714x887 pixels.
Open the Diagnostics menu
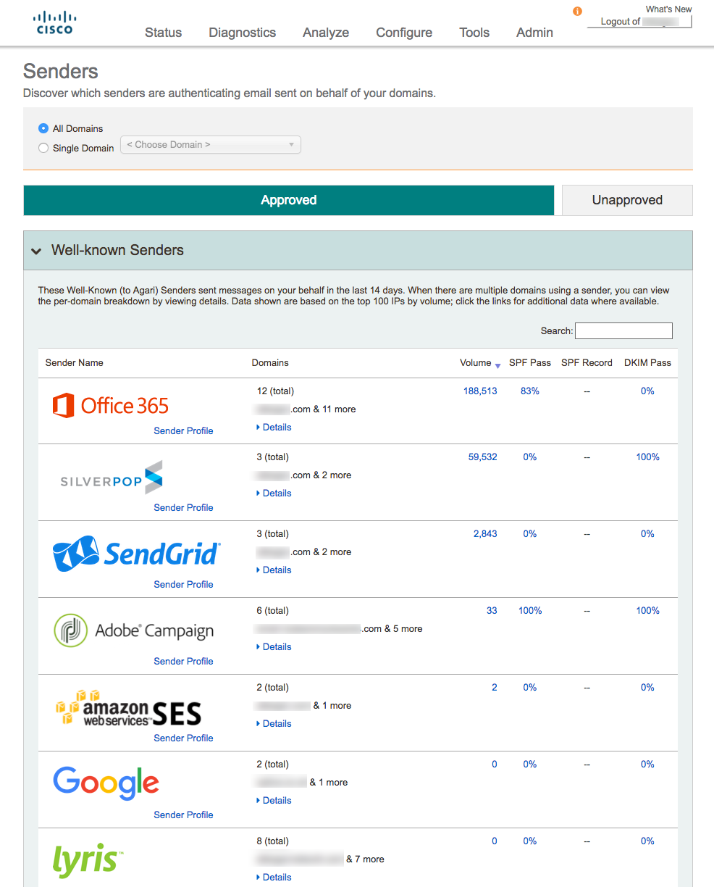[242, 33]
